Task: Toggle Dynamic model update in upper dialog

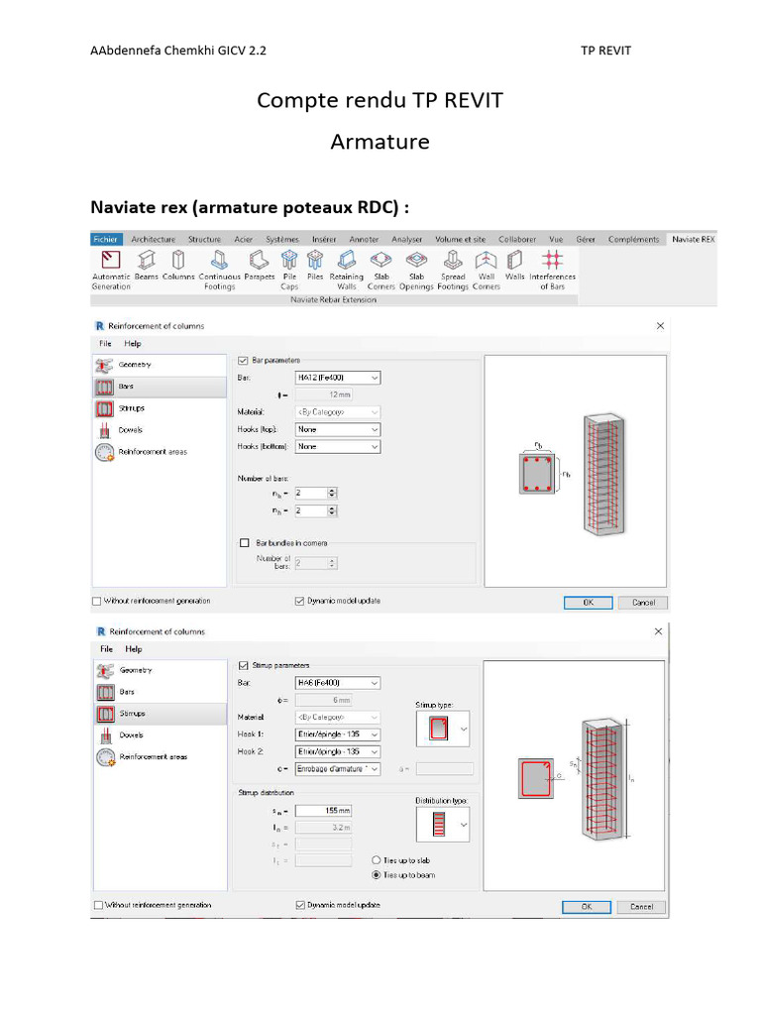Action: pos(299,602)
